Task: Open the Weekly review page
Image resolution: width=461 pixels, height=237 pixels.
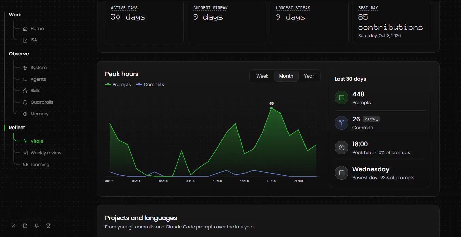Action: (x=42, y=153)
